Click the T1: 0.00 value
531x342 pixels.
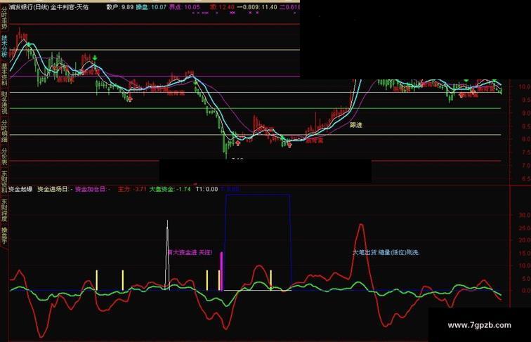point(206,190)
